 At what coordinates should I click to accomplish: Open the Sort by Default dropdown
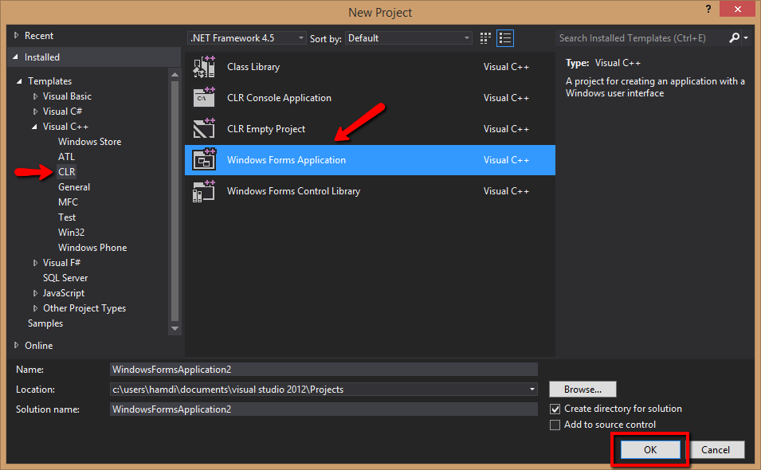tap(409, 37)
